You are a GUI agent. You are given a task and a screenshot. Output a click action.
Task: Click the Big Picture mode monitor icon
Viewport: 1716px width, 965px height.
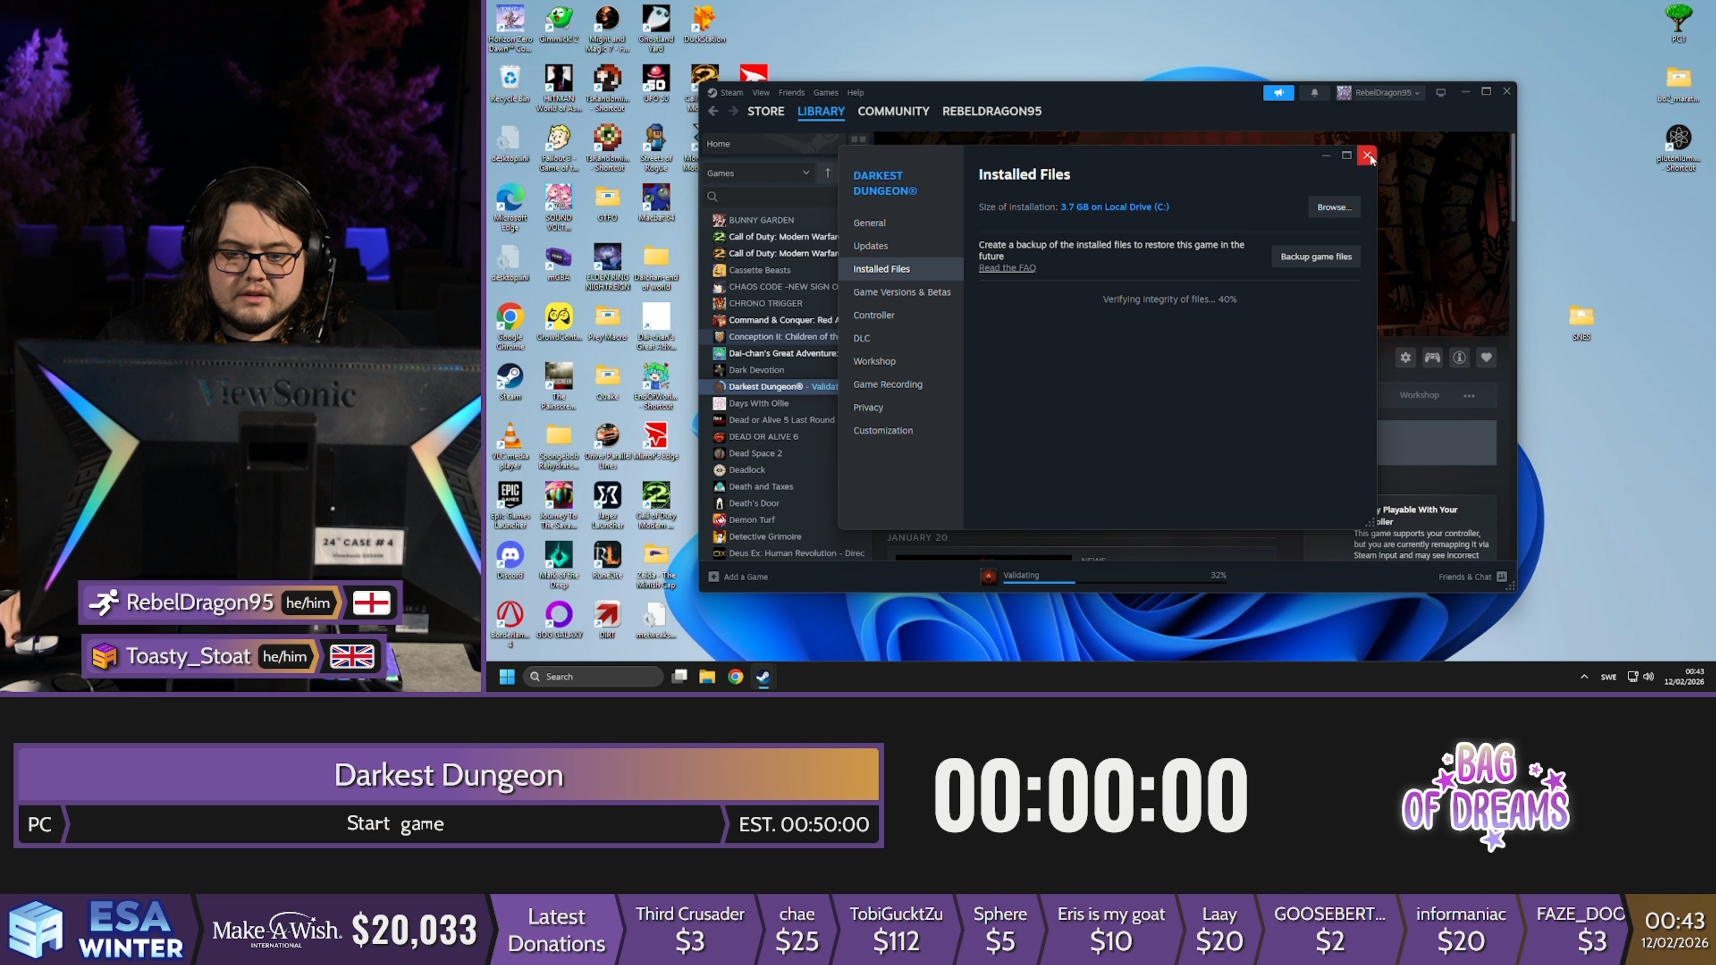coord(1440,93)
